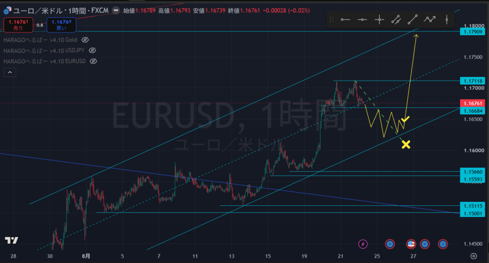The image size is (489, 263).
Task: Toggle visibility of HARAGO v4.10 USDJPY indicator
Action: pos(92,51)
